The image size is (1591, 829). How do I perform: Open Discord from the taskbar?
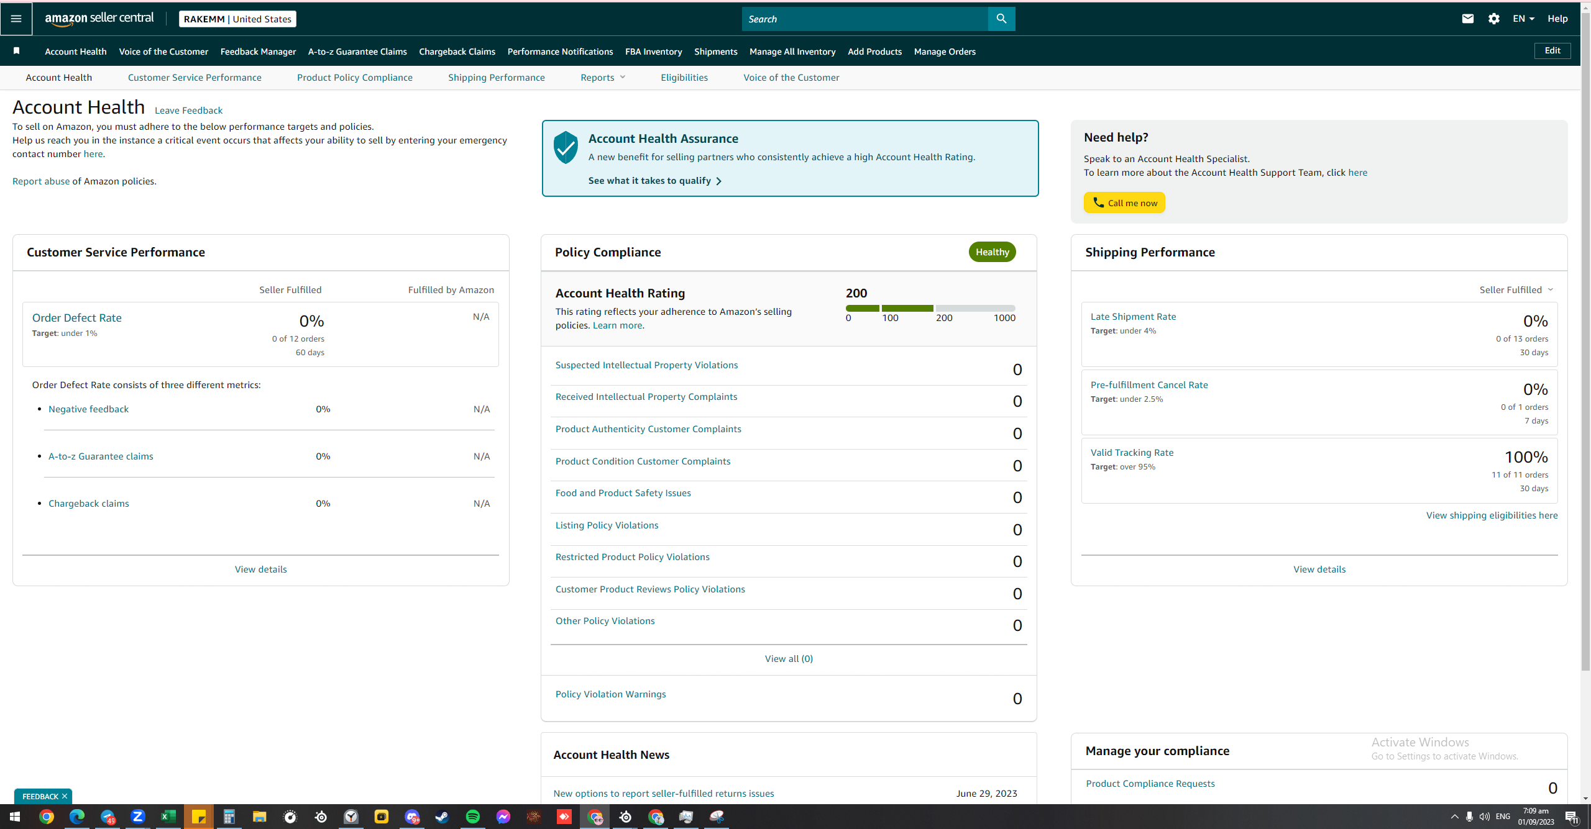click(x=412, y=817)
